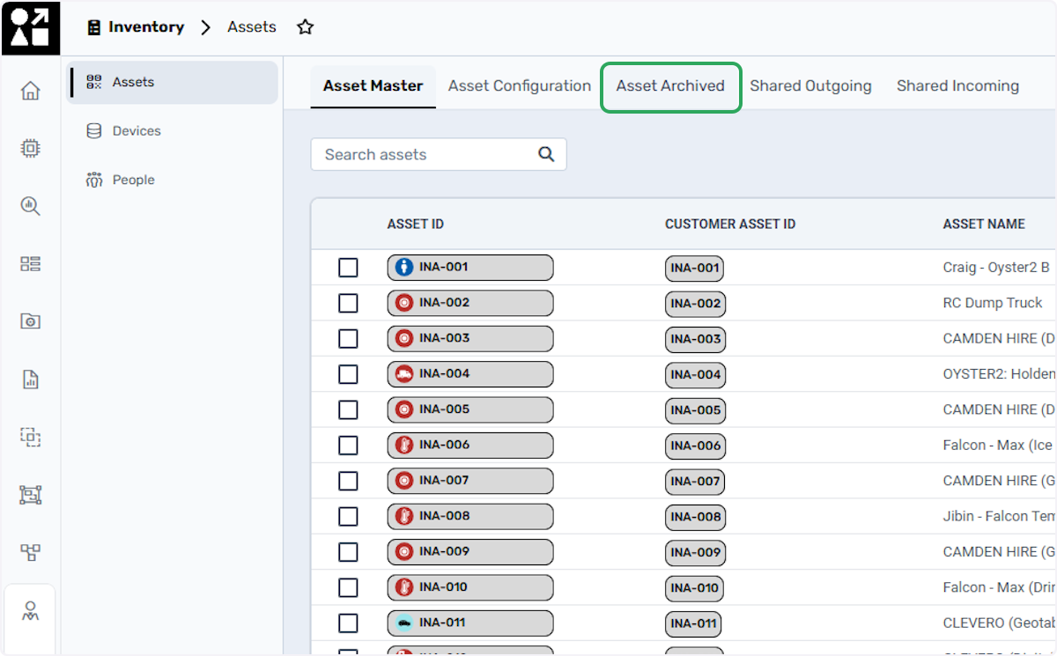The image size is (1057, 656).
Task: Click the red target icon of INA-002
Action: (404, 303)
